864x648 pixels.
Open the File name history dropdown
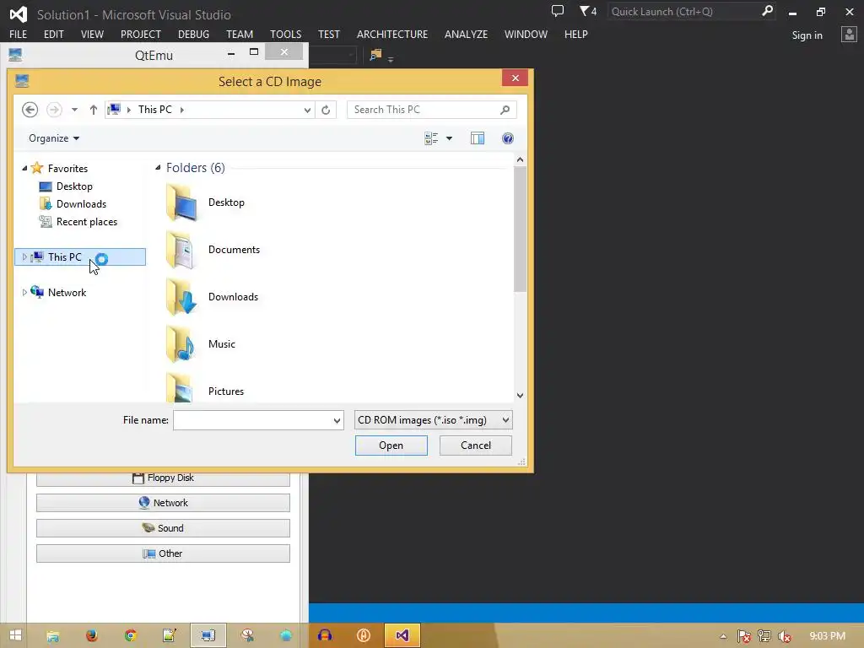pos(337,420)
